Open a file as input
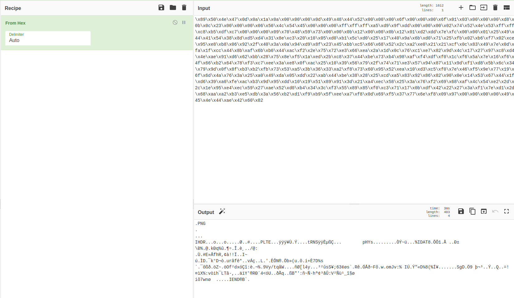This screenshot has width=514, height=298. click(484, 8)
